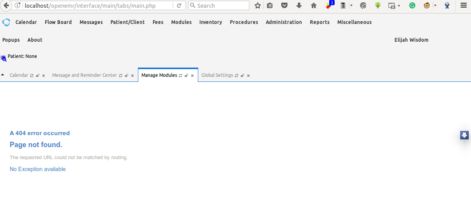471x212 pixels.
Task: Open the Patient/Client menu
Action: (128, 22)
